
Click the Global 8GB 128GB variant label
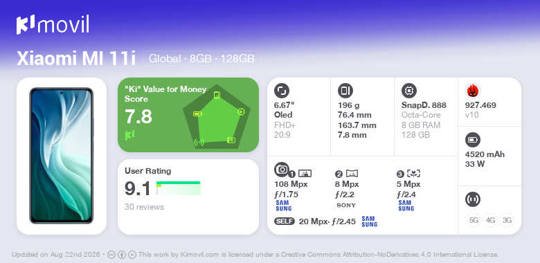tap(202, 59)
